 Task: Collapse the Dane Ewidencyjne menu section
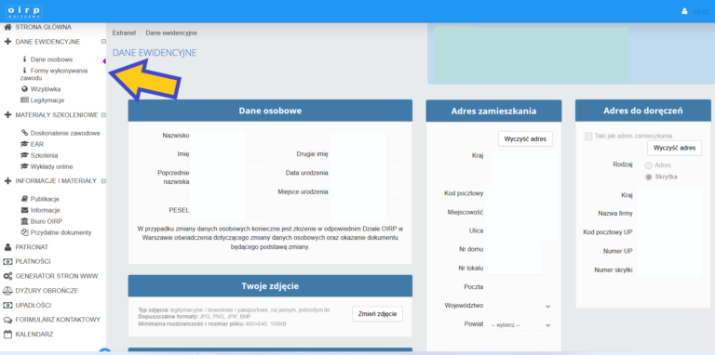click(103, 42)
